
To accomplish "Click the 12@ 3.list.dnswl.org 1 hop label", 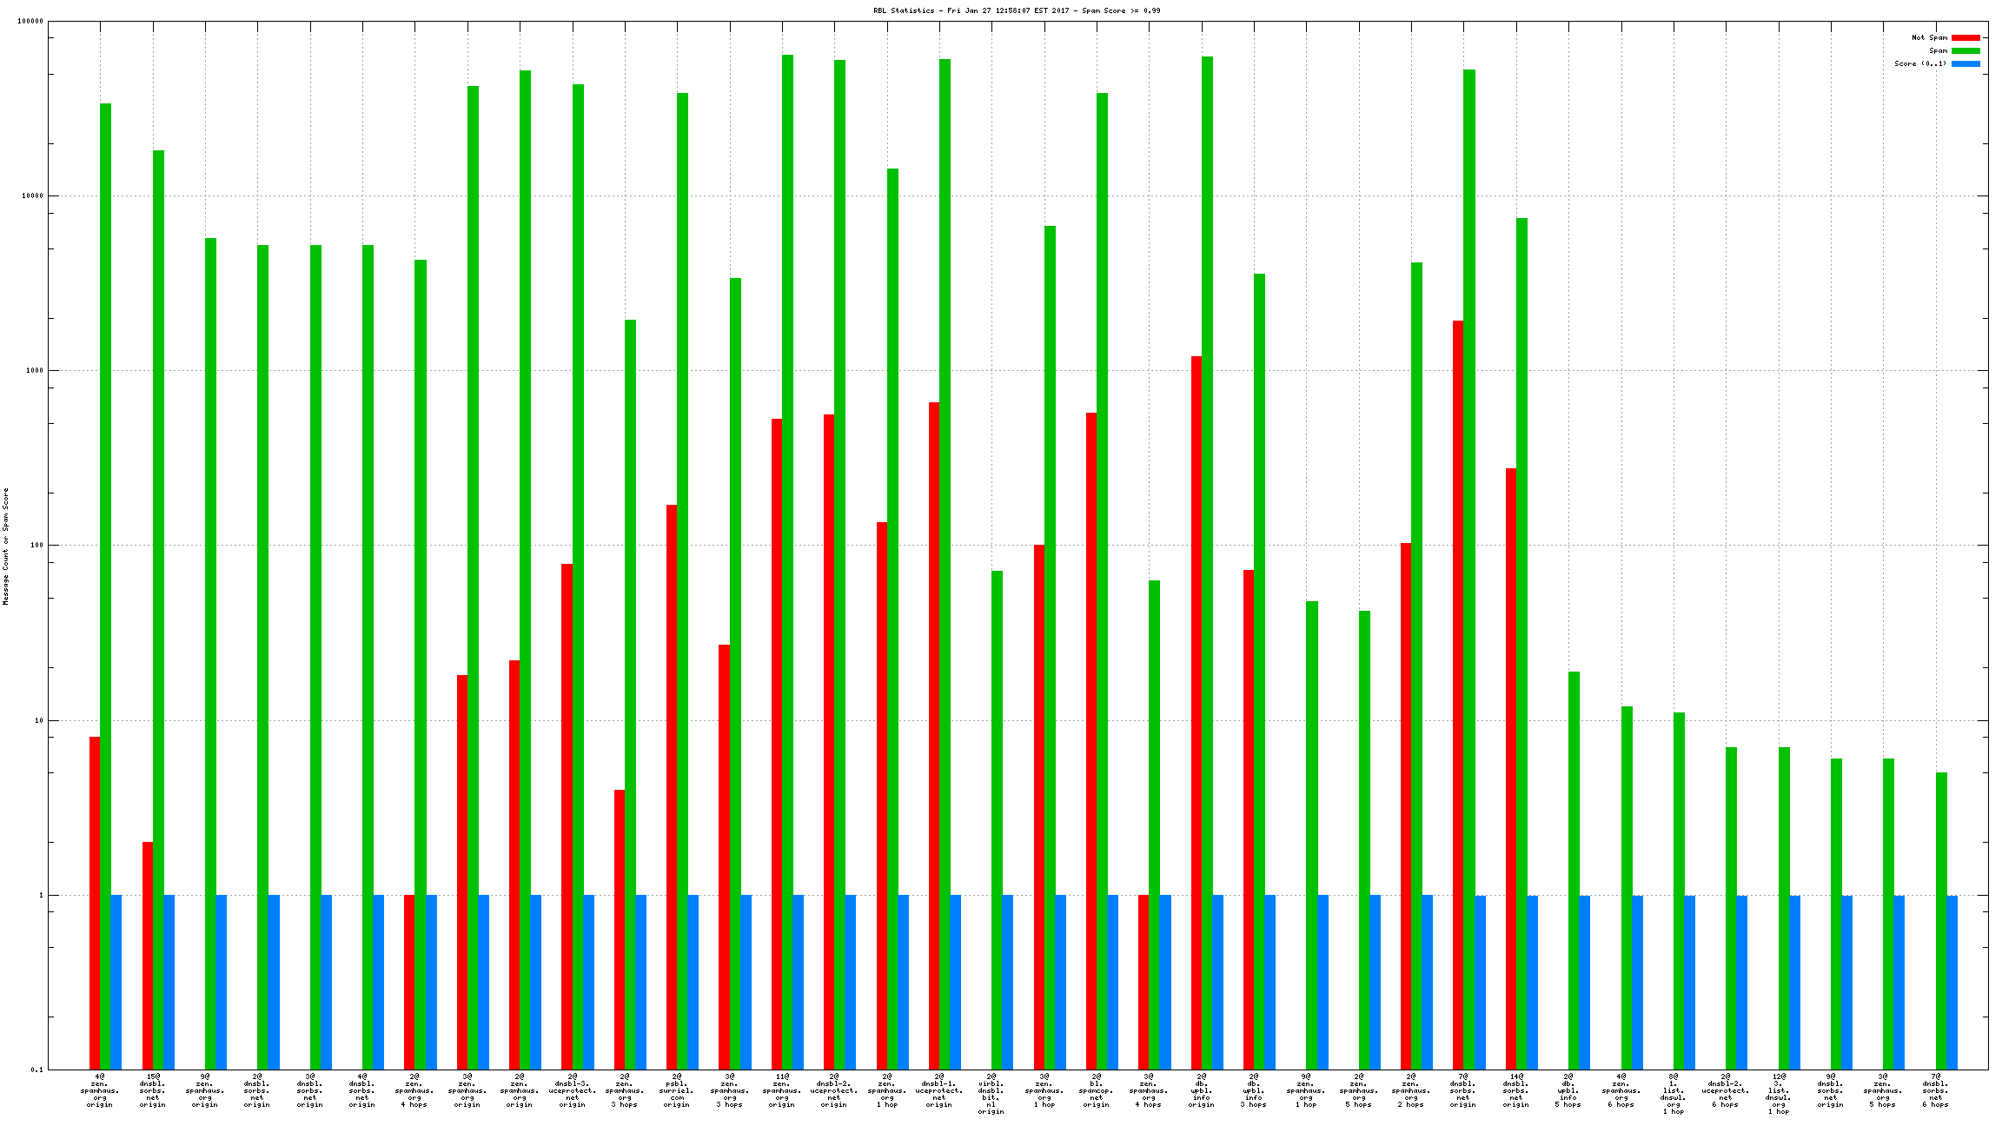I will [x=1778, y=1094].
